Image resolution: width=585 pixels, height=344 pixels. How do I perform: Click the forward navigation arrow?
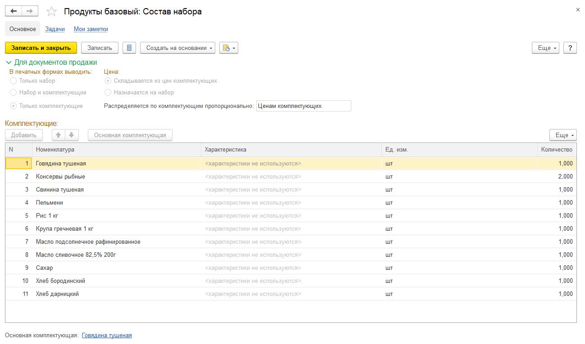[x=30, y=11]
